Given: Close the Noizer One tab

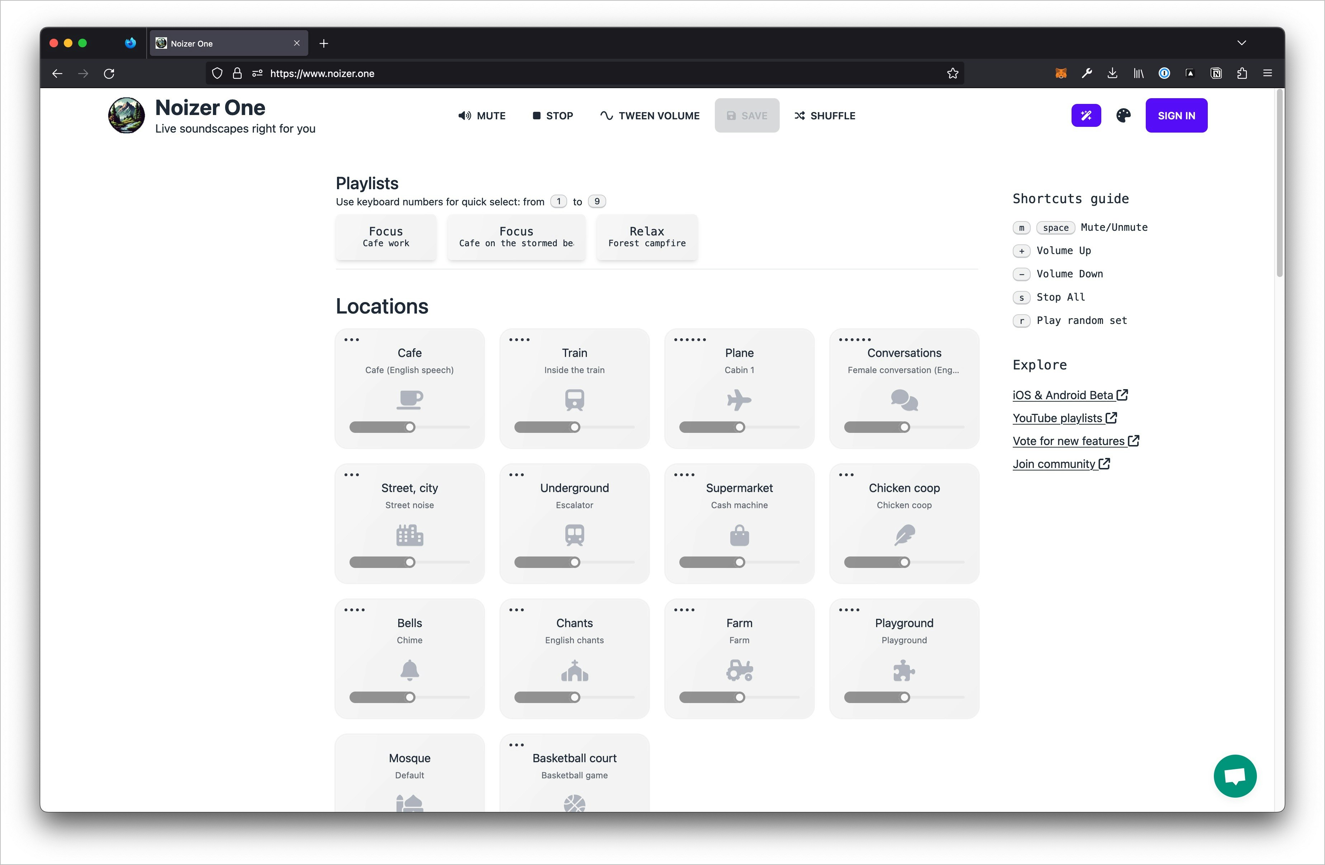Looking at the screenshot, I should click(296, 43).
